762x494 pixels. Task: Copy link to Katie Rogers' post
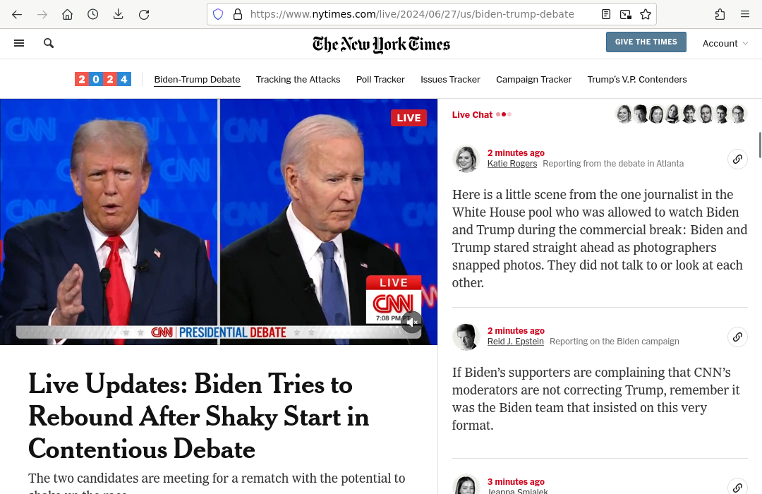(737, 159)
